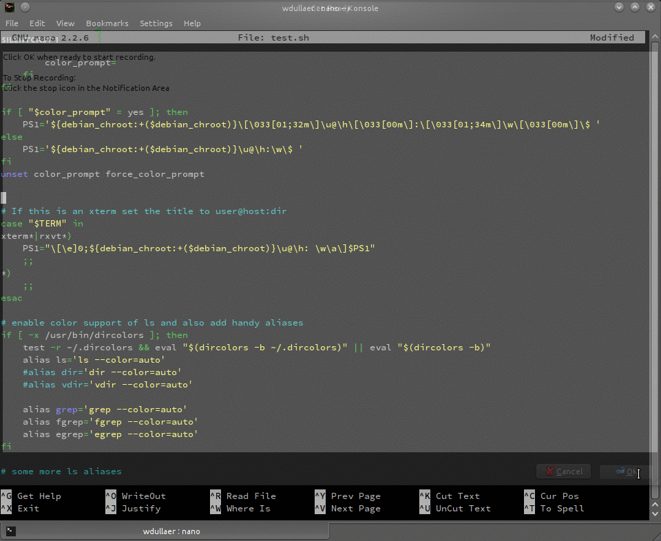The width and height of the screenshot is (661, 541).
Task: Click the vertical scrollbar track
Action: point(655,270)
